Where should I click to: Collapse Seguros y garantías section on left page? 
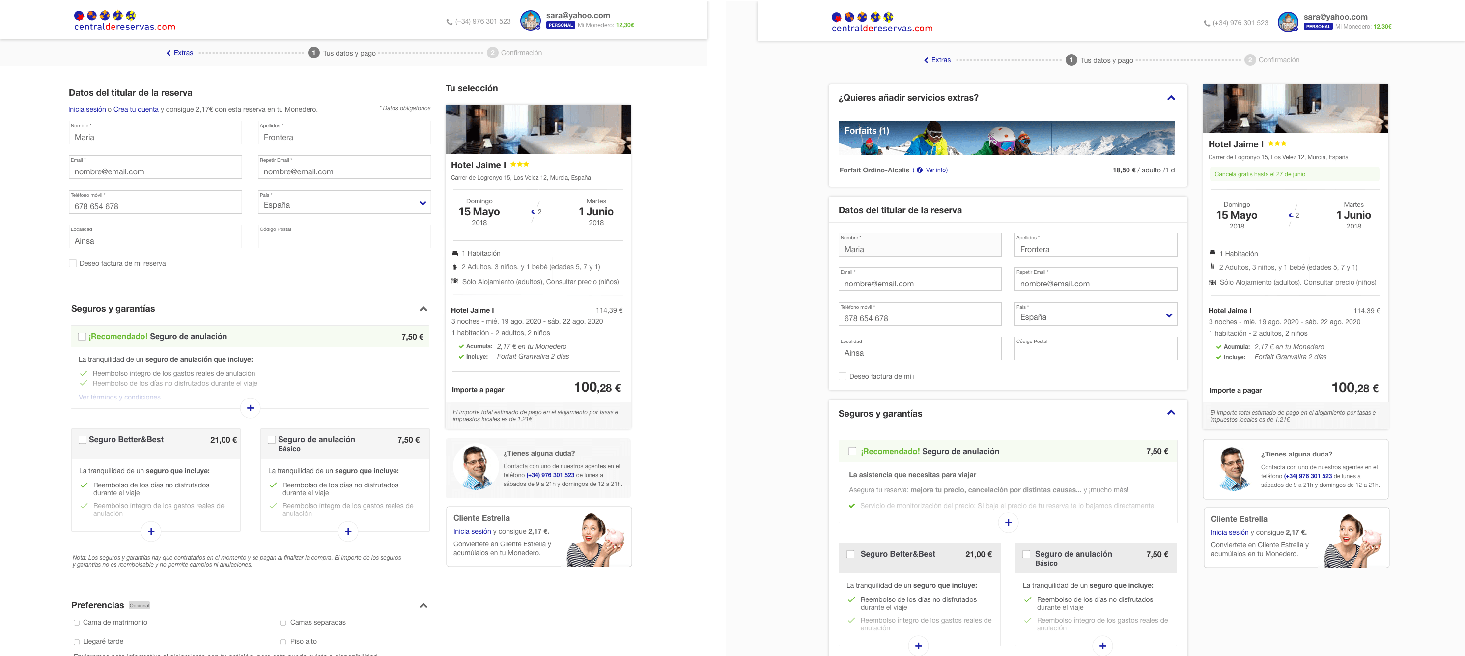coord(423,309)
